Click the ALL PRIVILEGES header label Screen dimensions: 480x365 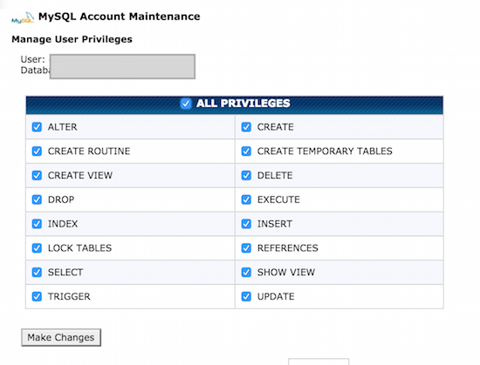click(x=243, y=104)
